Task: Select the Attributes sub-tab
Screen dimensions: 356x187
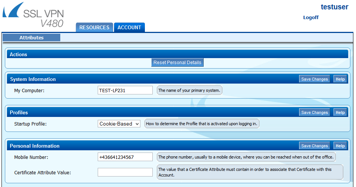Action: 31,38
